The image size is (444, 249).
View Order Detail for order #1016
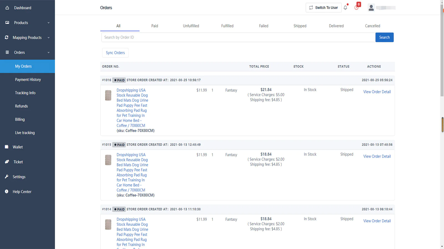click(377, 92)
